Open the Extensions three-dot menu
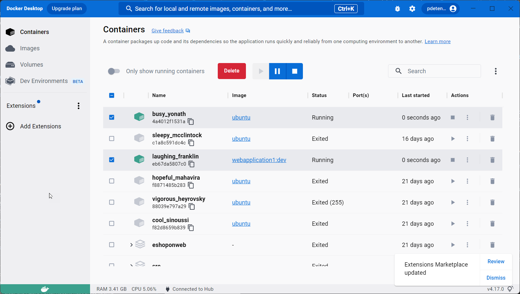 79,106
